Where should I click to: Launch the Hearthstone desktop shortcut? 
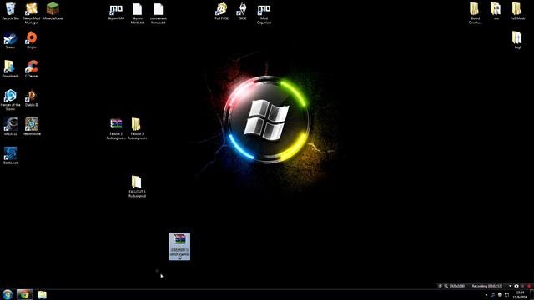[32, 127]
